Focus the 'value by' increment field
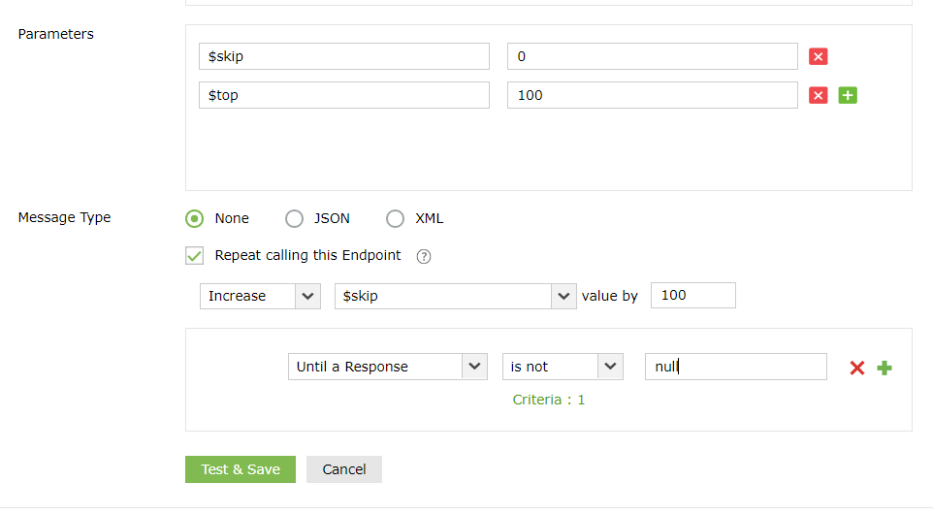The height and width of the screenshot is (514, 933). point(693,295)
